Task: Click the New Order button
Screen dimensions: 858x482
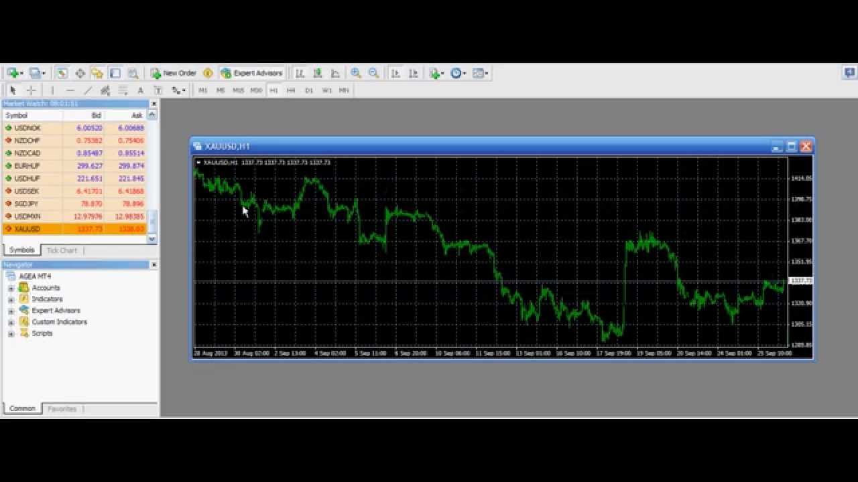Action: point(173,73)
